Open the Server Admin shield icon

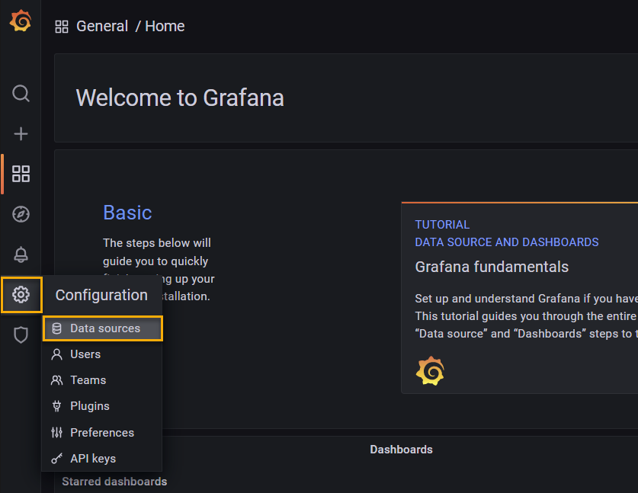(21, 335)
